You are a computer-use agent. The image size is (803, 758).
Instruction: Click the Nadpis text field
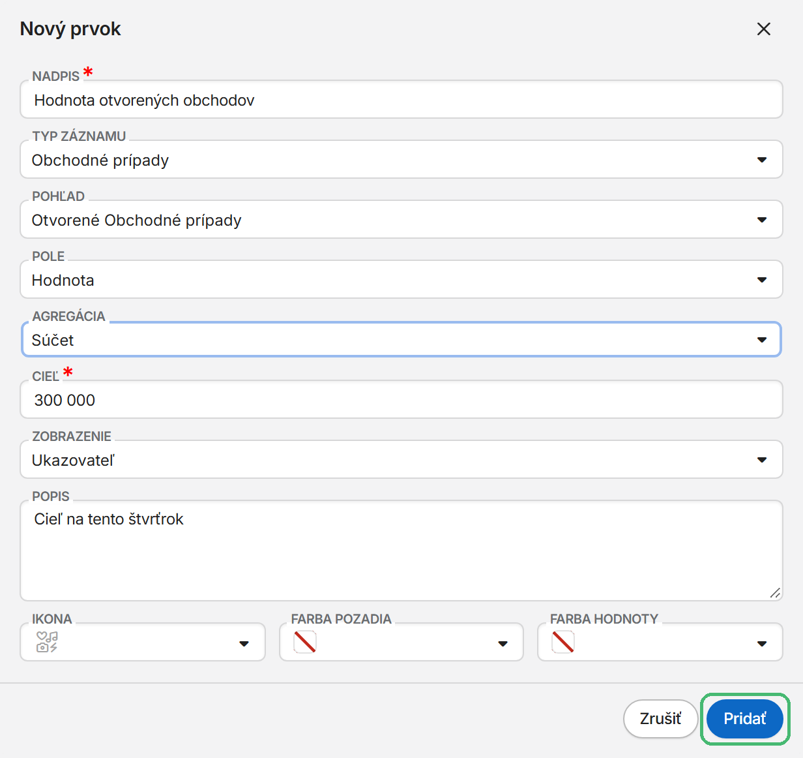401,100
